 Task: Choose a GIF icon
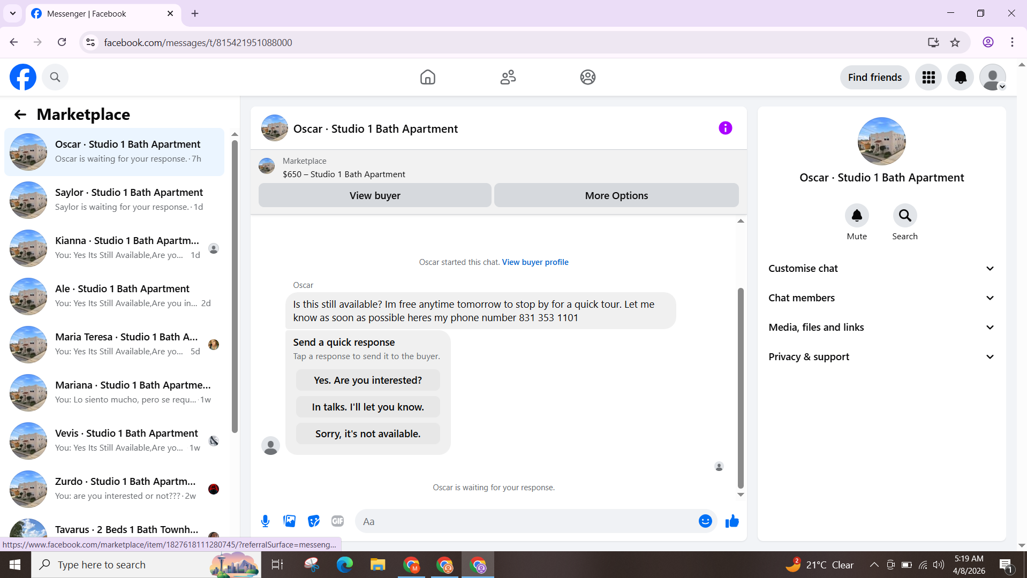click(337, 521)
